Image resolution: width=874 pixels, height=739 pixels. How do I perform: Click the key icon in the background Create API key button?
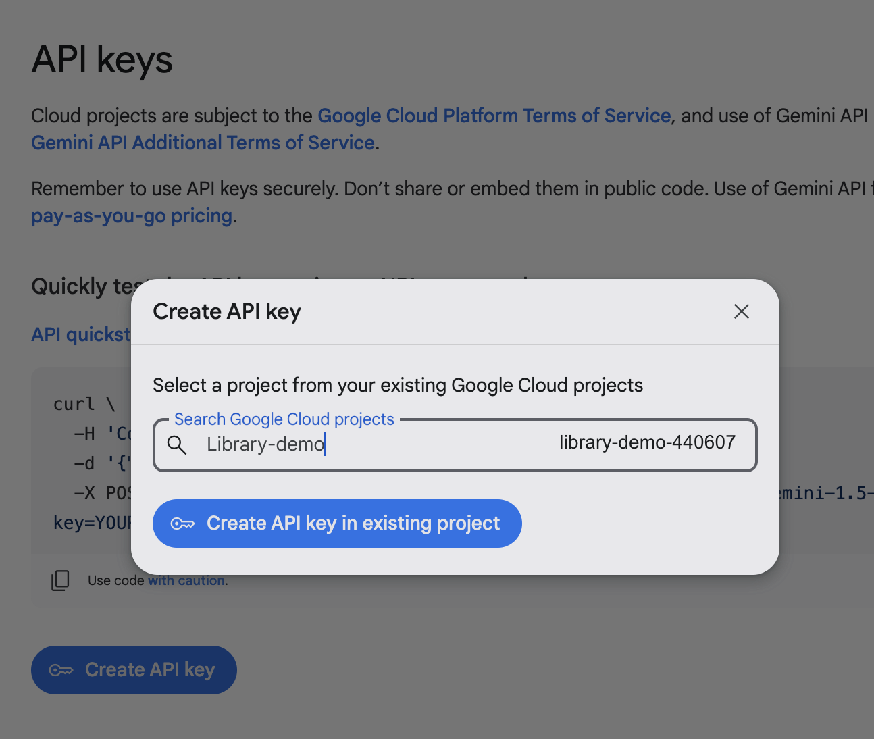coord(61,670)
